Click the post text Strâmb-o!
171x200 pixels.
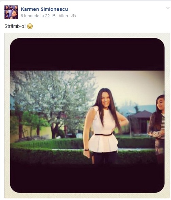(15, 26)
